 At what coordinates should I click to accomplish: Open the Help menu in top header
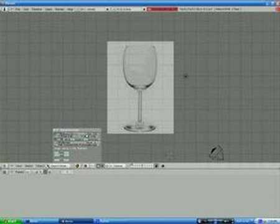70,9
